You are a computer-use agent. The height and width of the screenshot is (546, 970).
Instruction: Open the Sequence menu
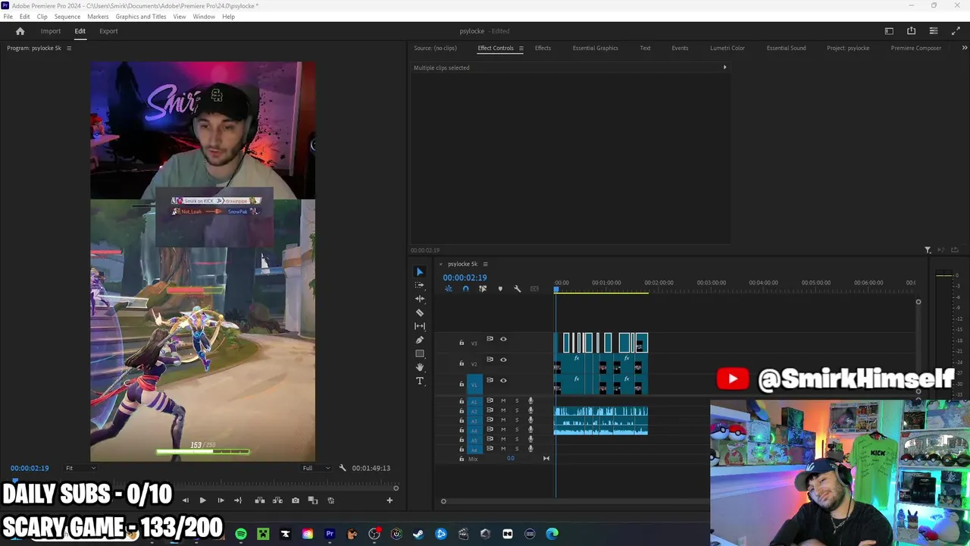coord(67,17)
